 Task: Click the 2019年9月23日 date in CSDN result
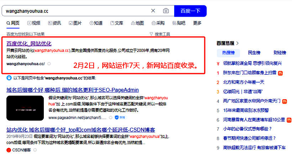point(19,137)
